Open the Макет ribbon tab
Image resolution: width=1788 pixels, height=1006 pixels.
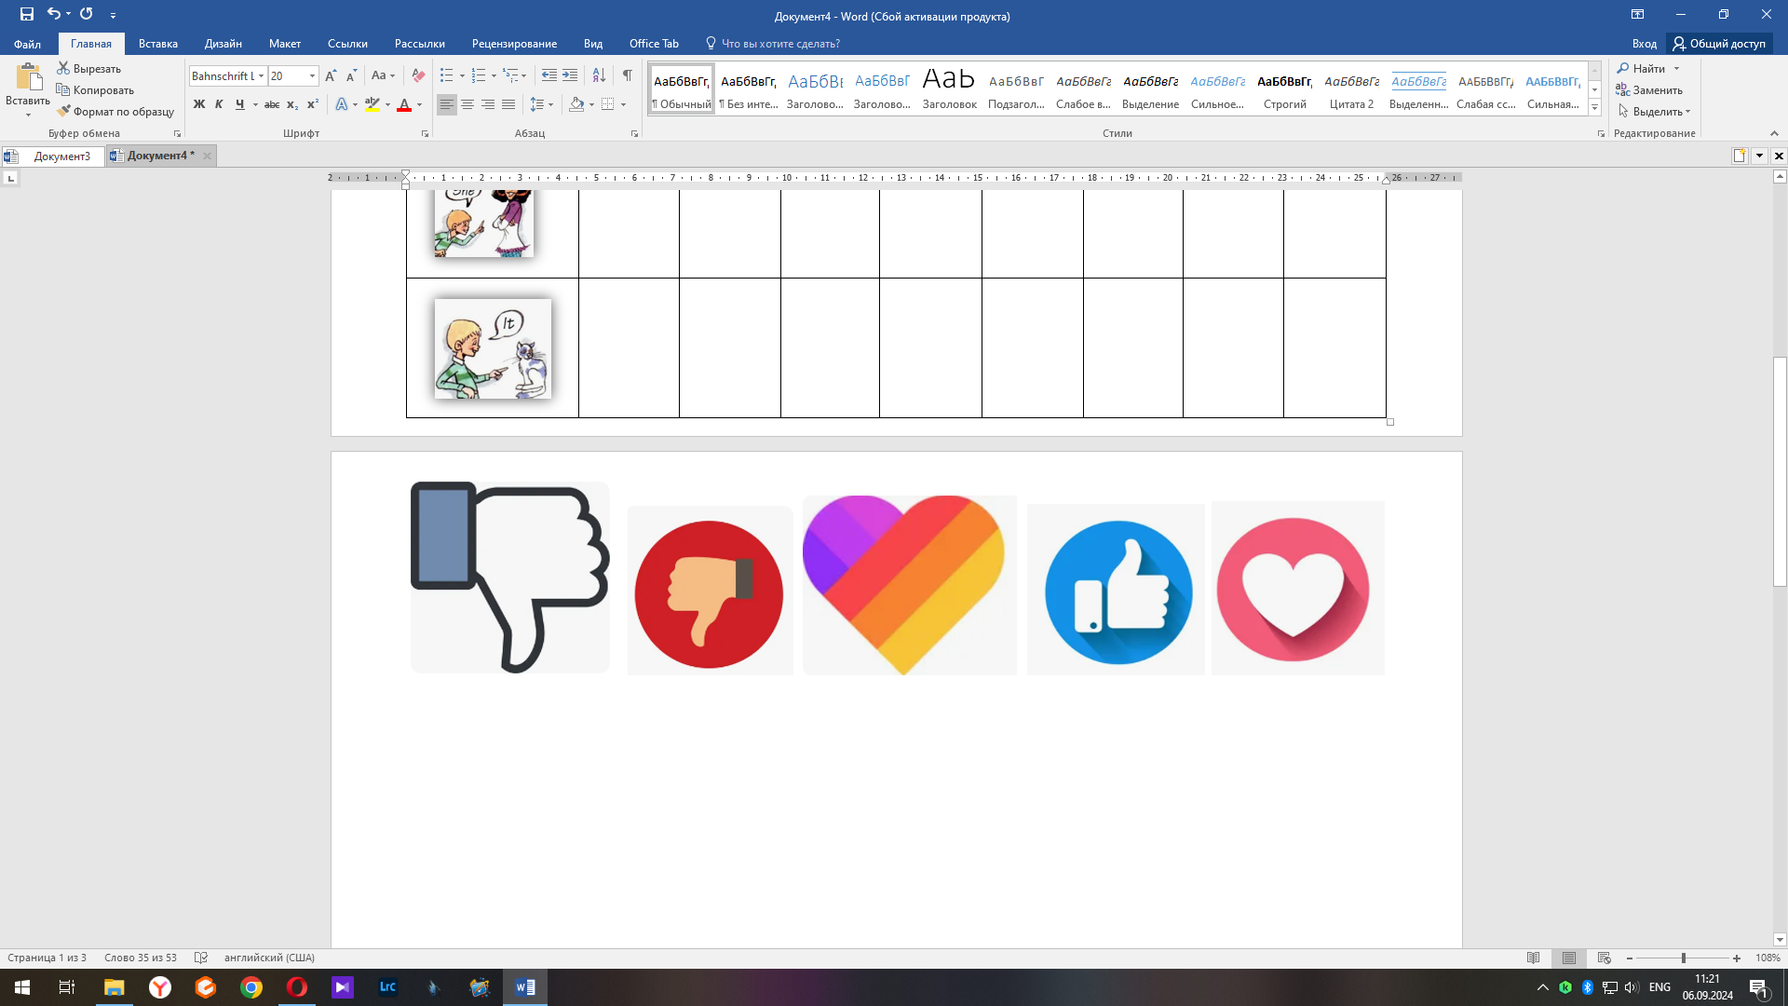(285, 44)
